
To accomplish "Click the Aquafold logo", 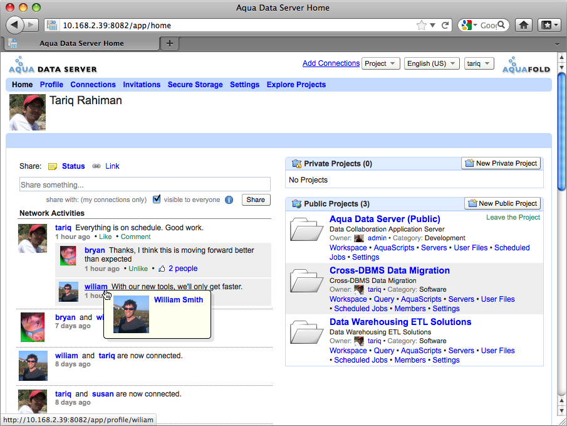I will 526,65.
